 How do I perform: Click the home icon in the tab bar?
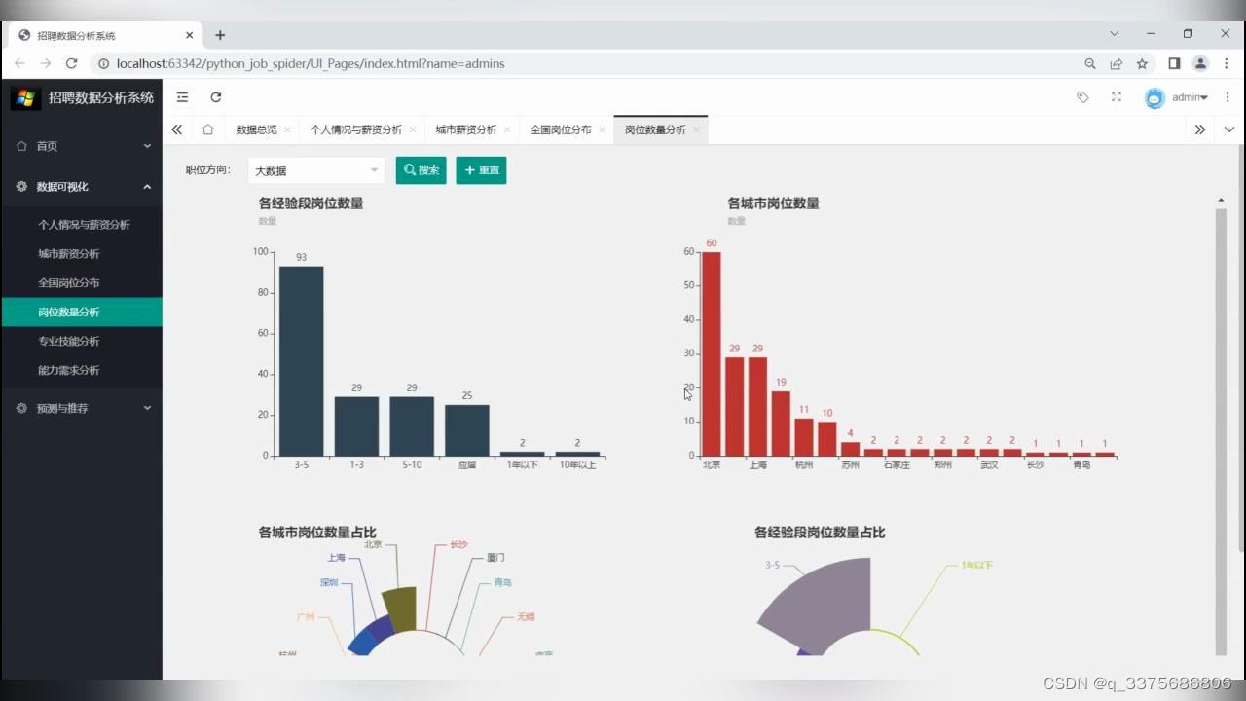[x=208, y=129]
